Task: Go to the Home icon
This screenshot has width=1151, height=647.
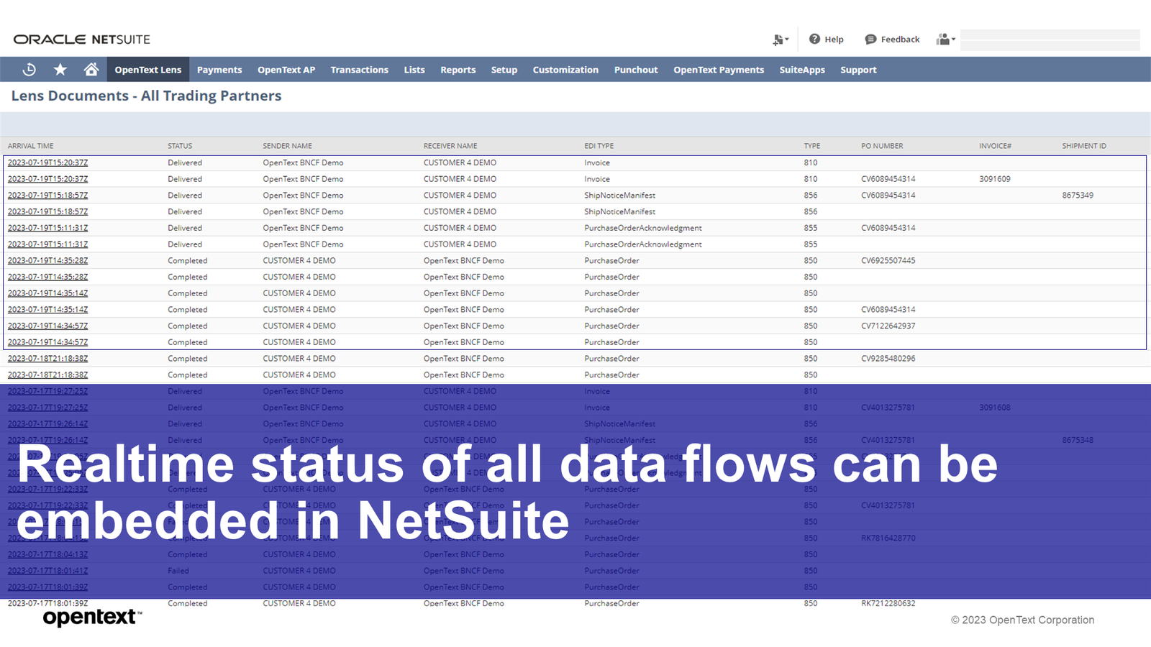Action: [x=91, y=70]
